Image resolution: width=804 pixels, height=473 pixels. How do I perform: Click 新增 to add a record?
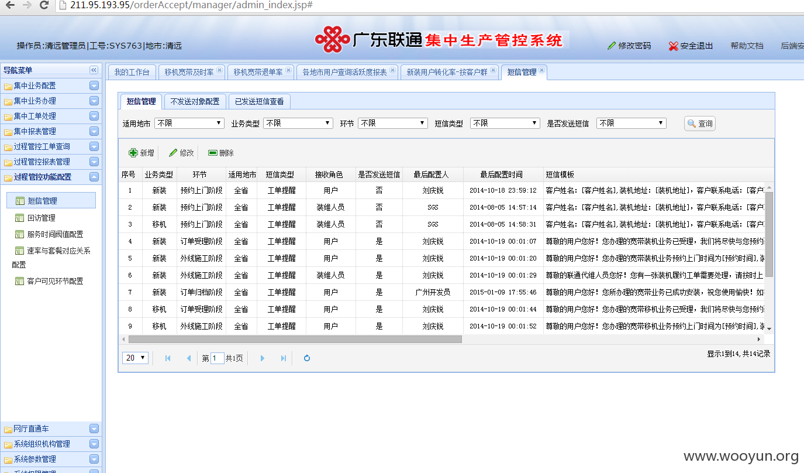(x=142, y=153)
